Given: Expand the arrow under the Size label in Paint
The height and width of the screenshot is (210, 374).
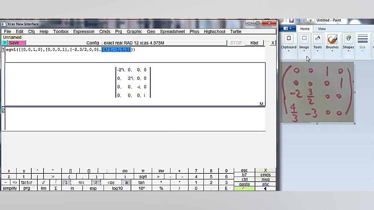Looking at the screenshot, I should point(362,51).
